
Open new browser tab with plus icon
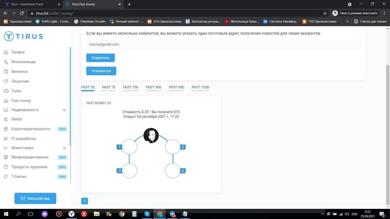tap(129, 4)
